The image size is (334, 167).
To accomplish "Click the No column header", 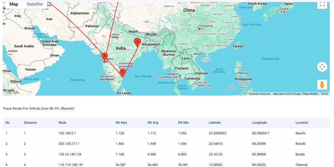I will 8,123.
